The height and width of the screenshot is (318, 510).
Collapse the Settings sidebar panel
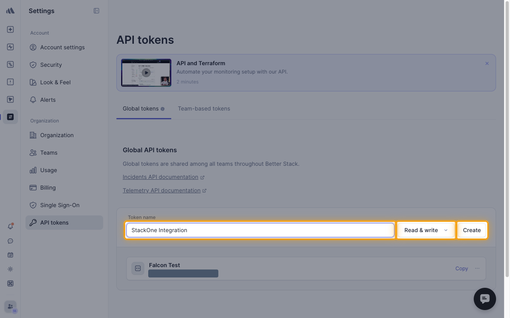(96, 11)
